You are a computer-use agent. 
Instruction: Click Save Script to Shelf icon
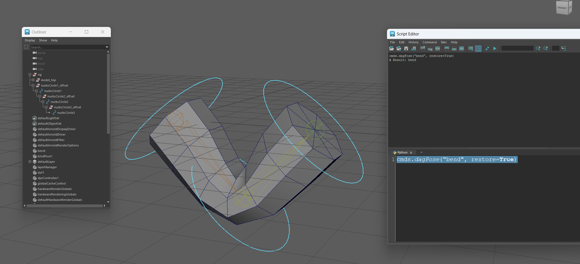click(x=414, y=48)
